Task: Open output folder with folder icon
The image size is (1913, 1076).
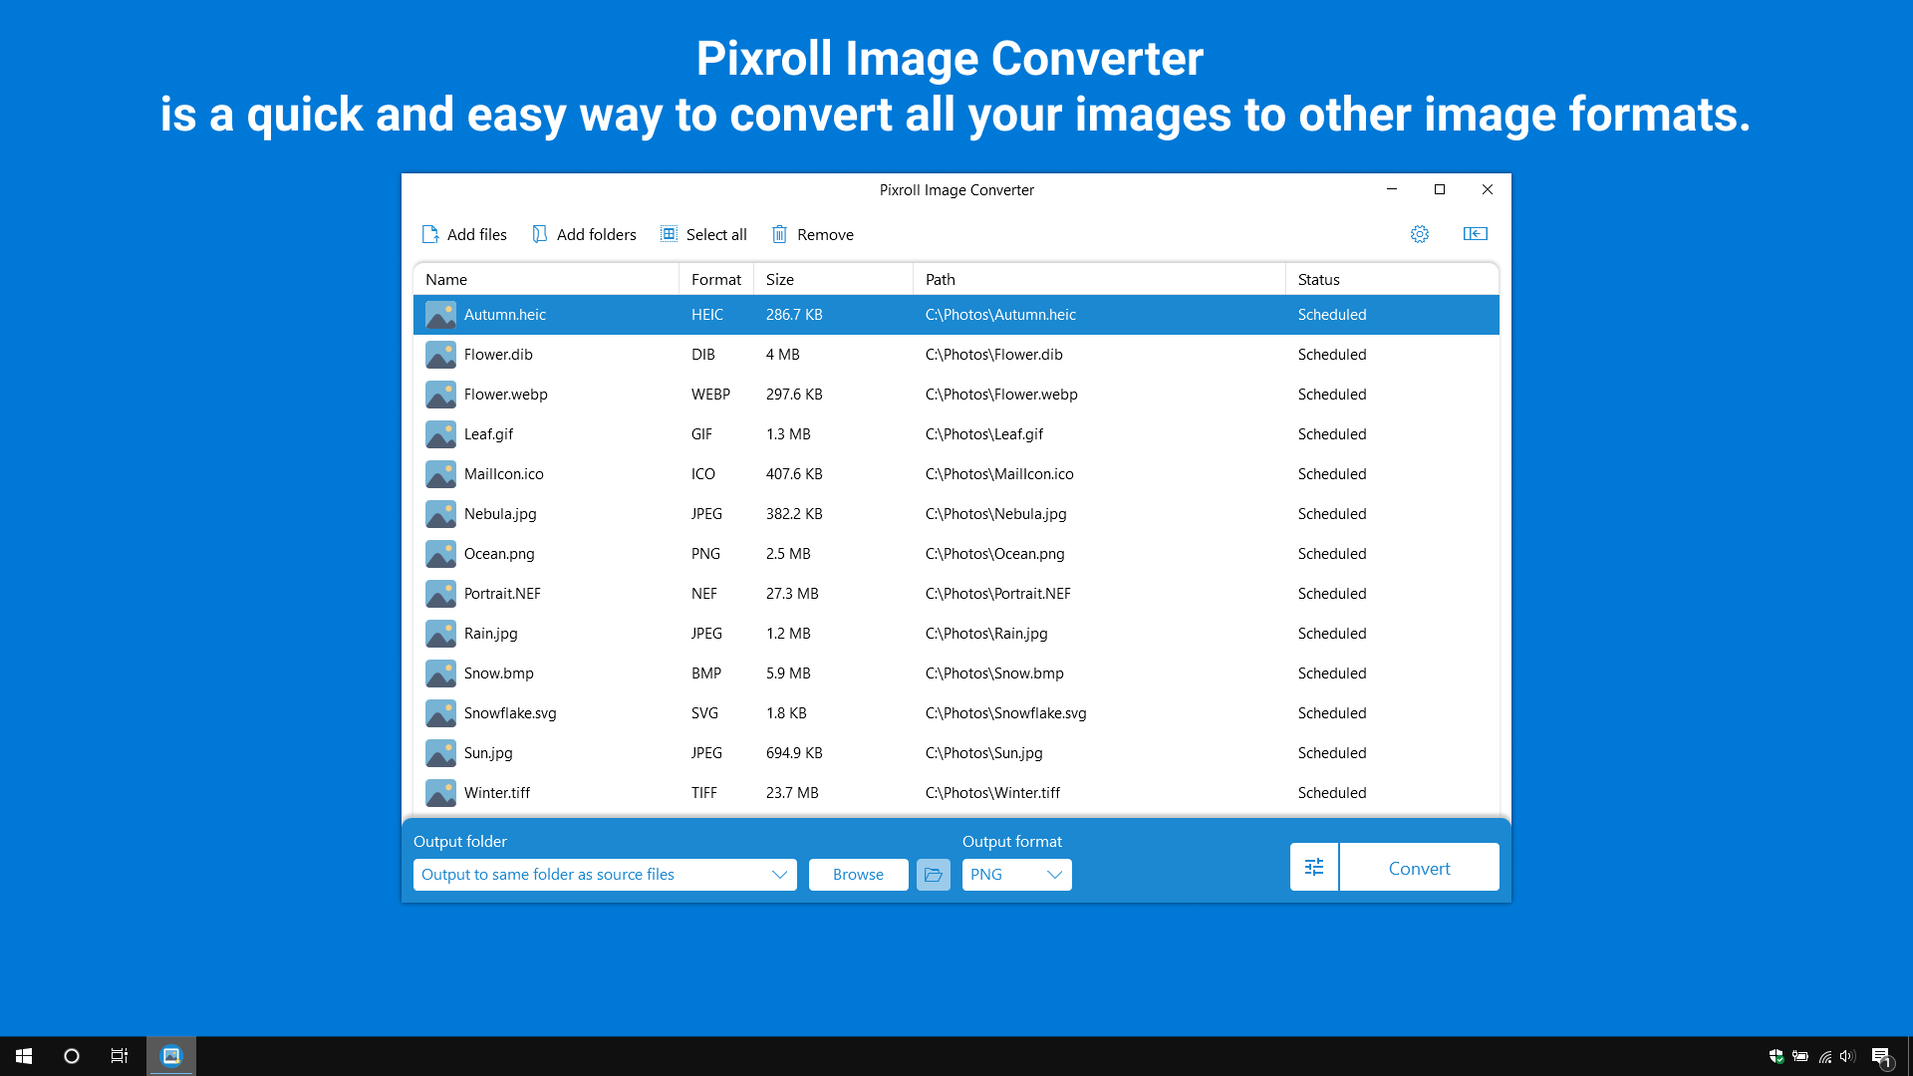Action: pyautogui.click(x=934, y=875)
